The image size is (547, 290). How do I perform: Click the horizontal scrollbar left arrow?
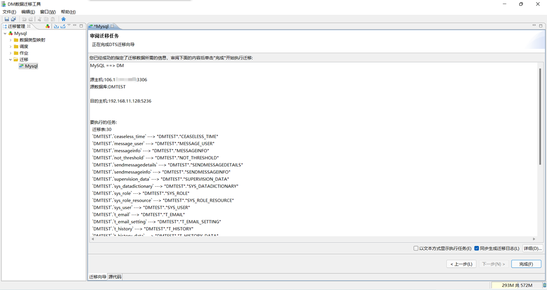coord(93,239)
